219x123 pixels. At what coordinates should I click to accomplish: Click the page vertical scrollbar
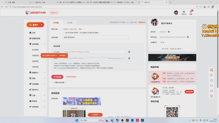218,49
